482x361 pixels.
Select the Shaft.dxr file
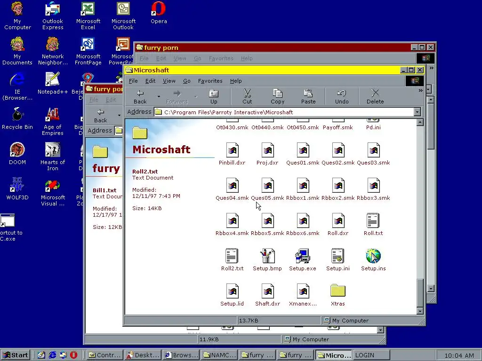tap(267, 295)
